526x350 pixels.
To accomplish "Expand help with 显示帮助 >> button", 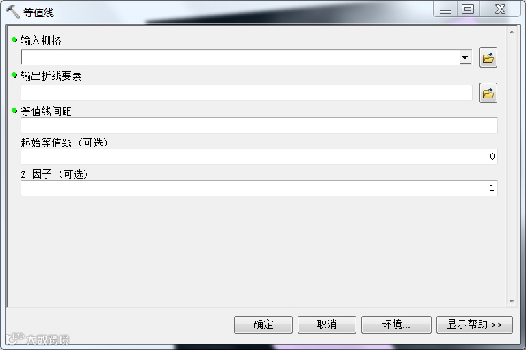I will [x=474, y=325].
